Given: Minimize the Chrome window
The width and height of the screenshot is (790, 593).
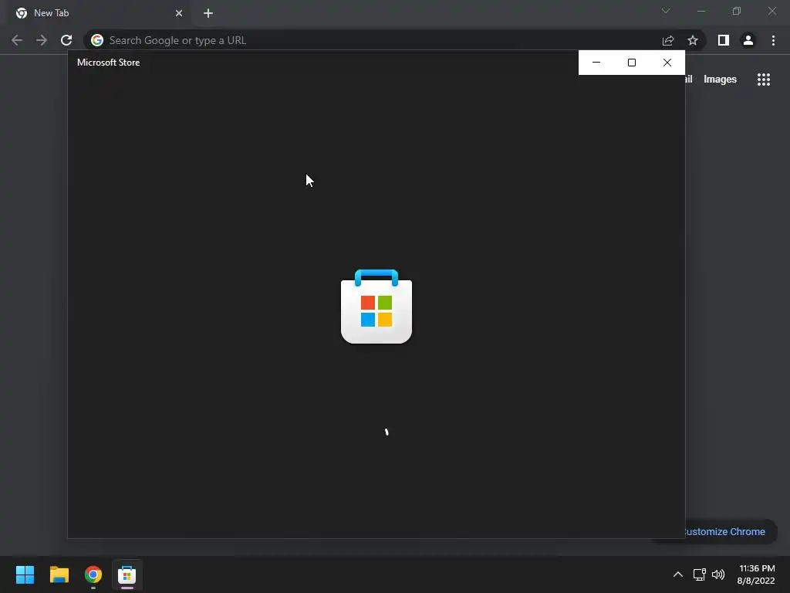Looking at the screenshot, I should tap(701, 11).
